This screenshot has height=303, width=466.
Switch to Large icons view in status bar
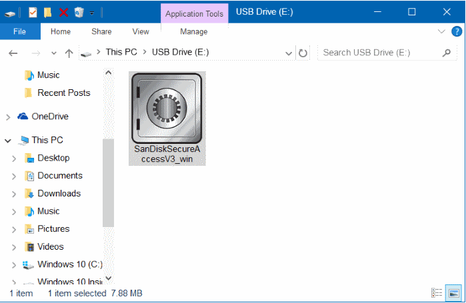tap(454, 293)
